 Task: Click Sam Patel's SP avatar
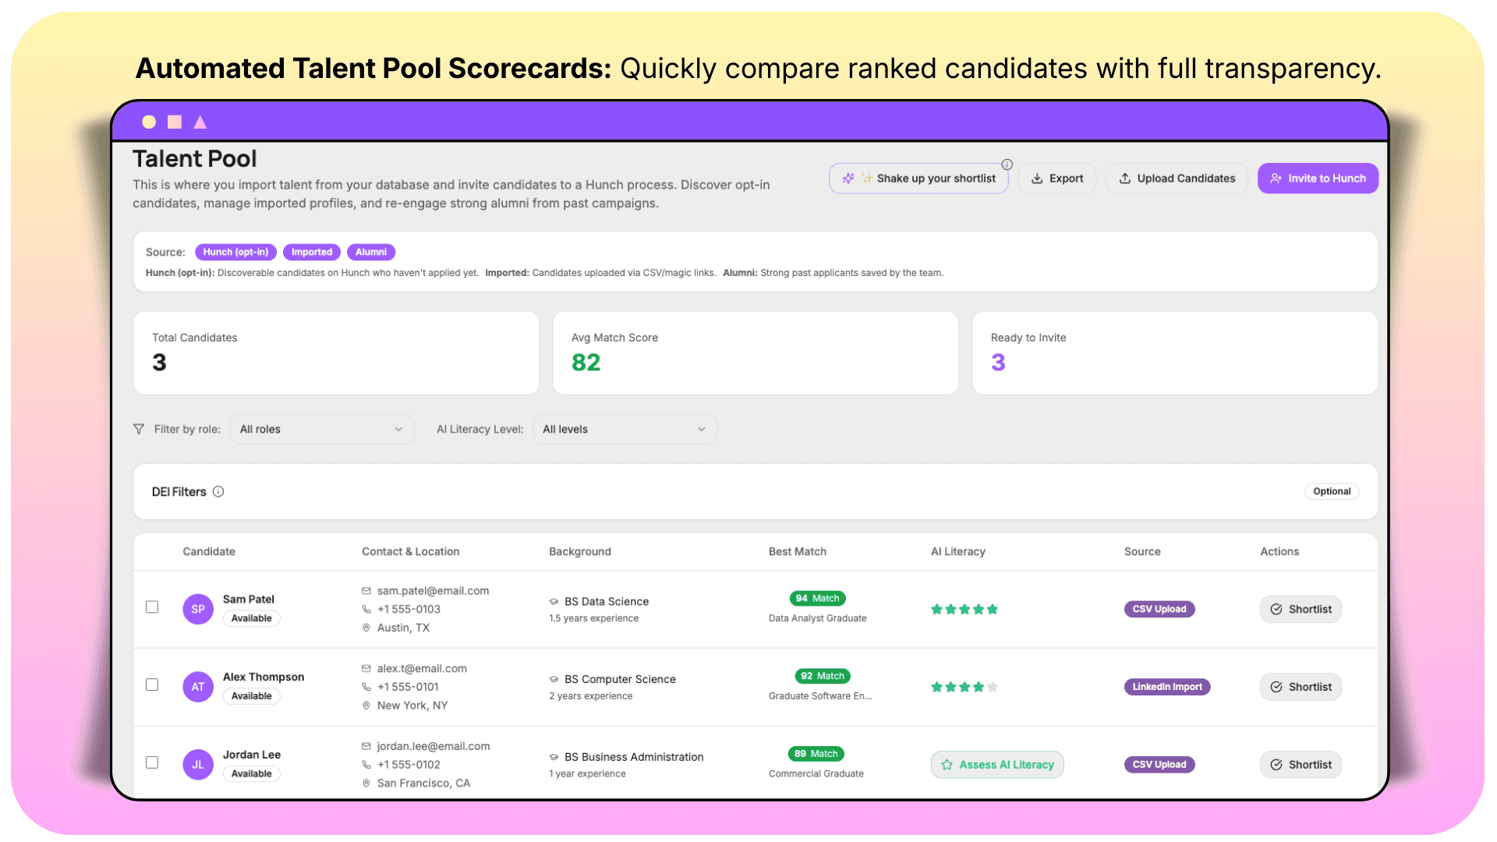tap(198, 609)
